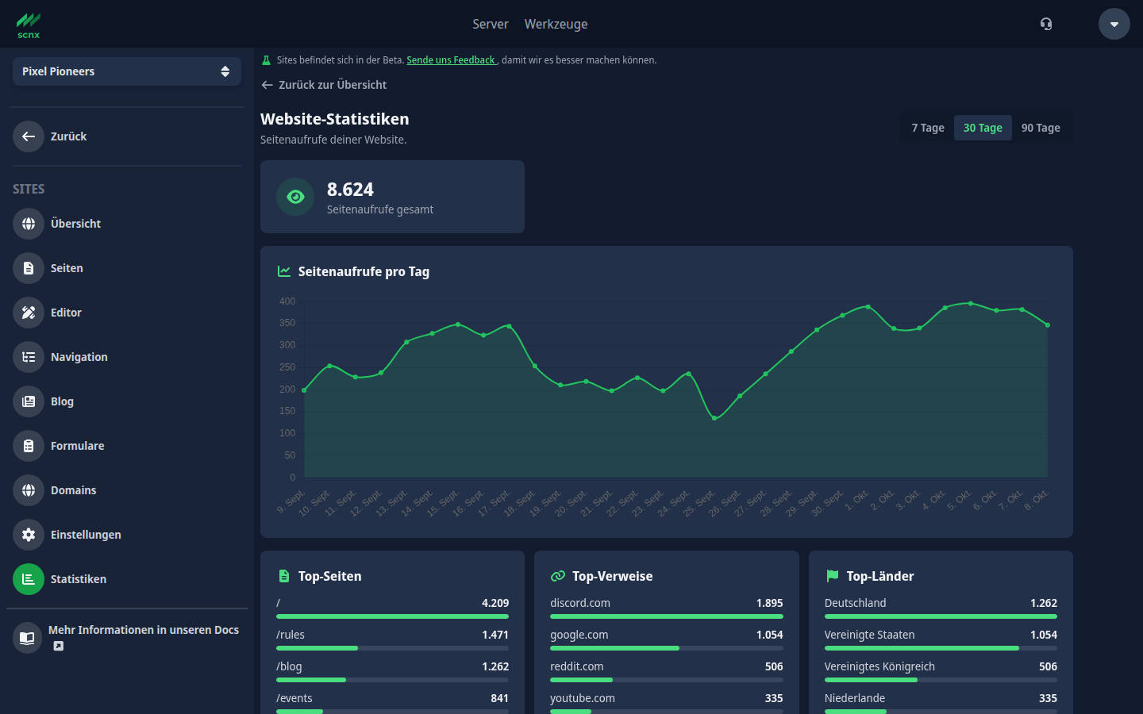Image resolution: width=1143 pixels, height=714 pixels.
Task: Go back via Zurück zur Übersicht
Action: click(x=324, y=85)
